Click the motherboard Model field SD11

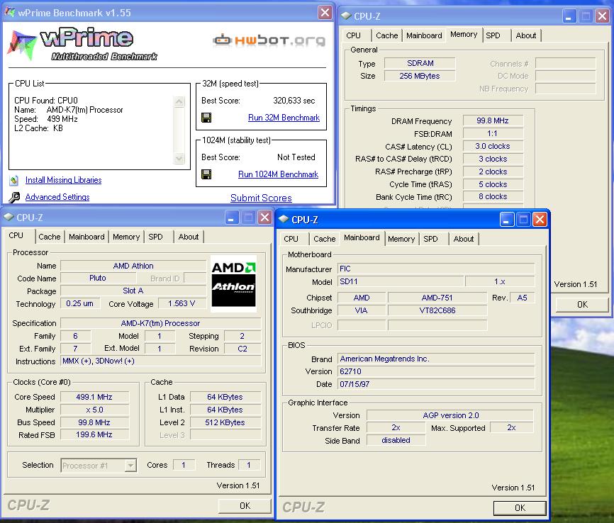coord(401,281)
